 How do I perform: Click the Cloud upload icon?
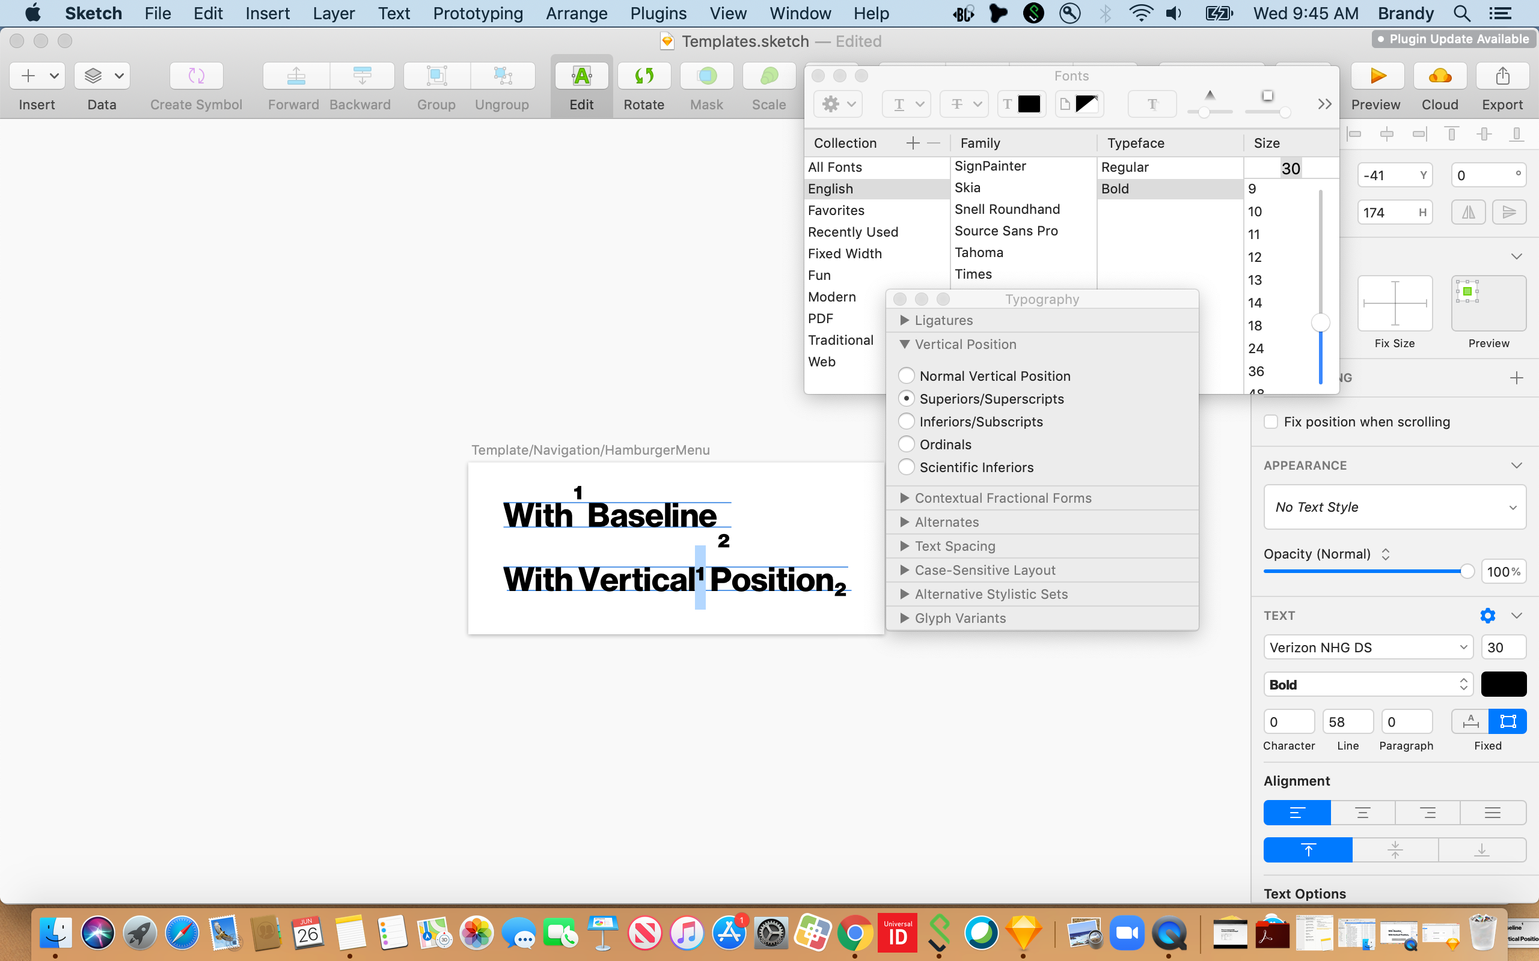pyautogui.click(x=1440, y=76)
